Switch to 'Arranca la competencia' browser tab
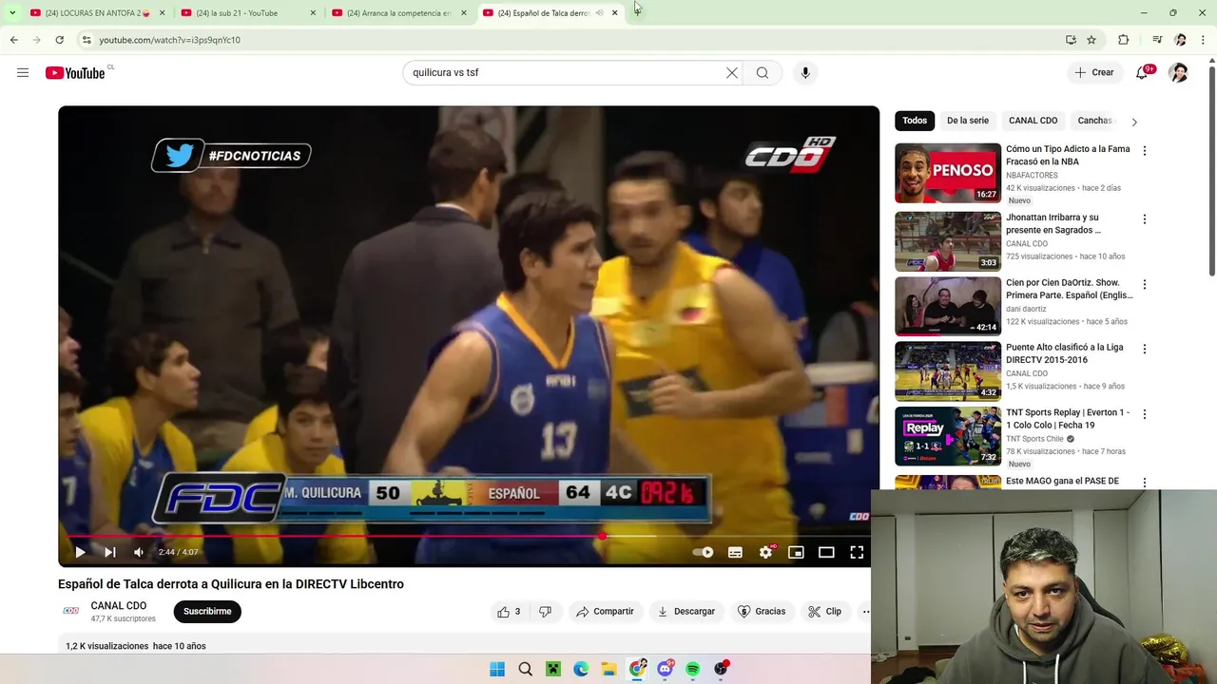Image resolution: width=1217 pixels, height=684 pixels. click(x=398, y=13)
